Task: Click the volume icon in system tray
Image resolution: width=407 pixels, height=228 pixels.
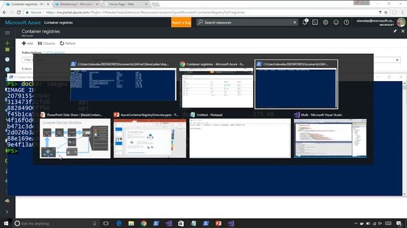Action: 380,224
